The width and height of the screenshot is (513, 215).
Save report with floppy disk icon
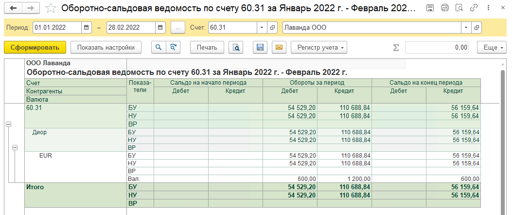[x=260, y=47]
